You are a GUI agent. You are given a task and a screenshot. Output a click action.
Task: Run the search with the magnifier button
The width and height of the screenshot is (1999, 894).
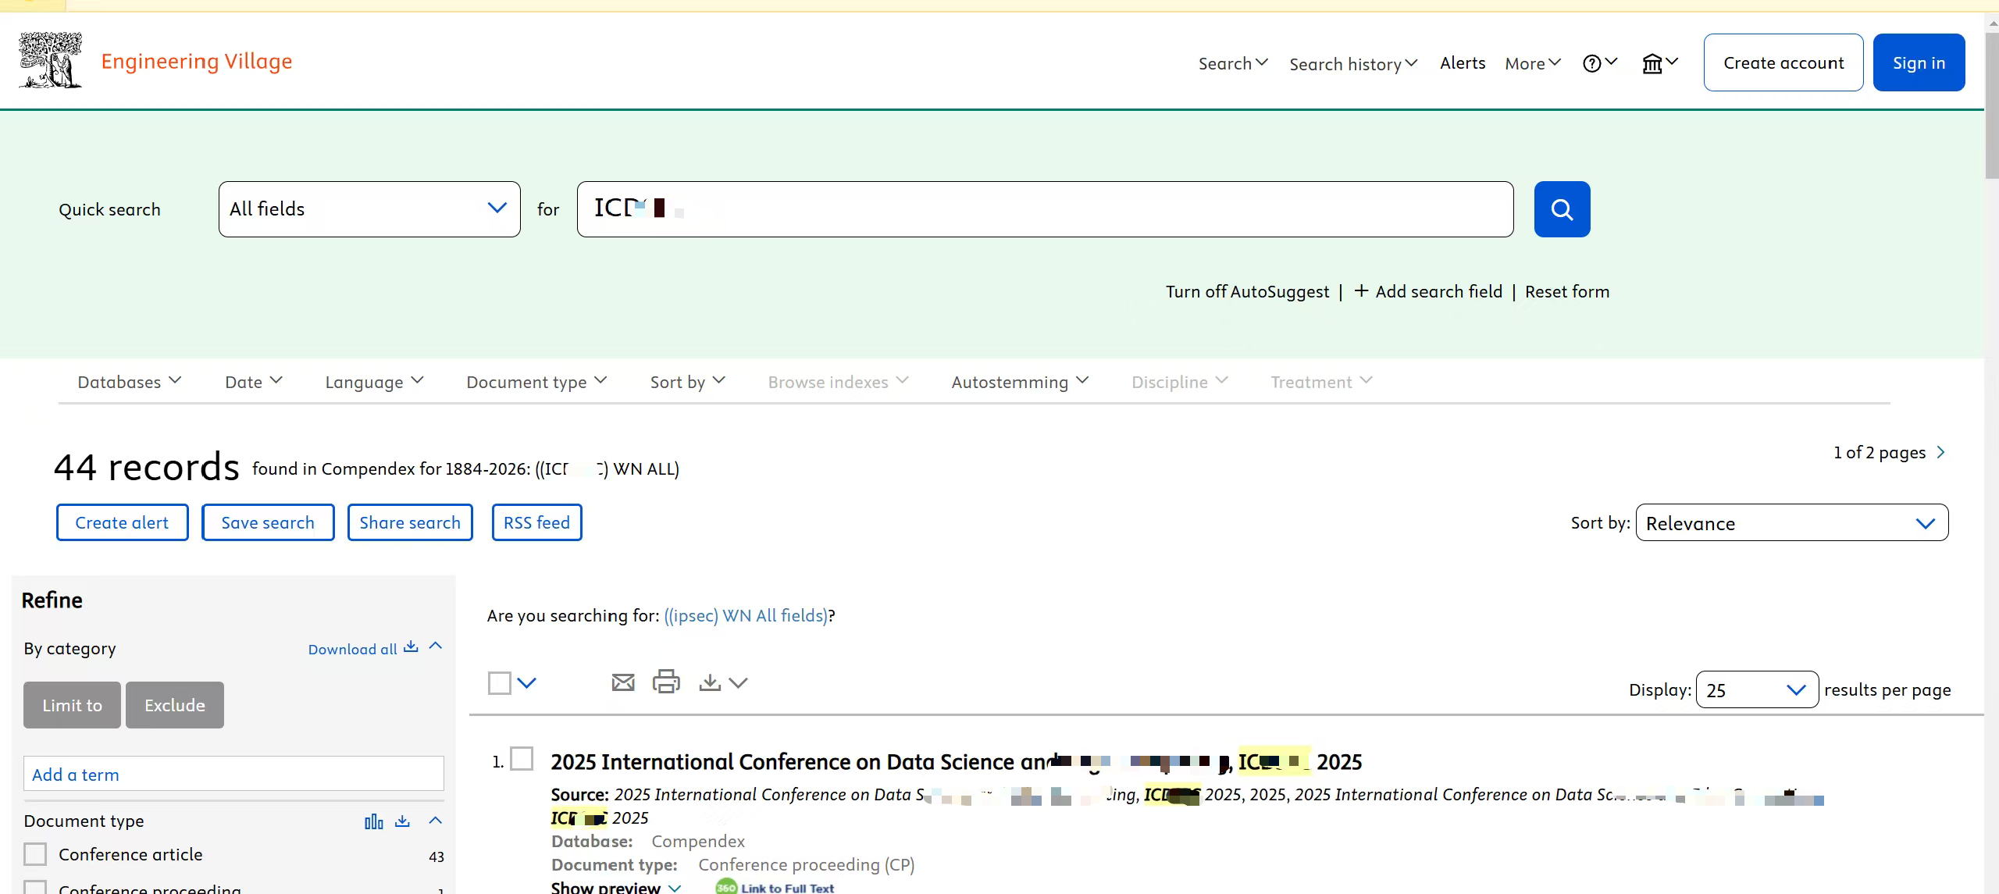(x=1562, y=209)
